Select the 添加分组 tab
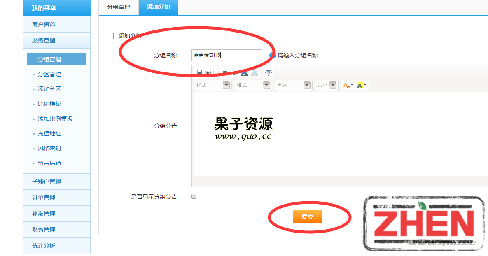 (x=159, y=7)
